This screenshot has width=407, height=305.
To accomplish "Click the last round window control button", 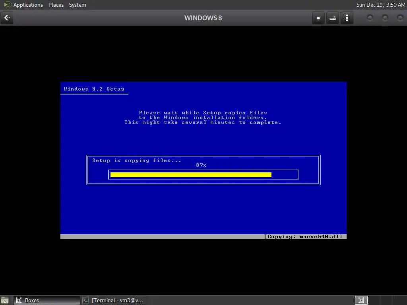I will (400, 18).
